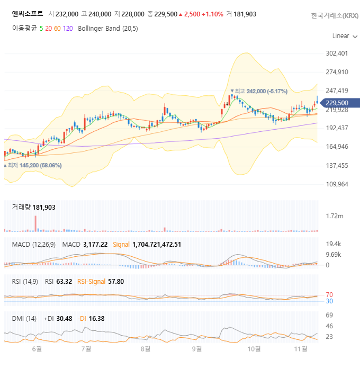Click the 9월 date axis label
The width and height of the screenshot is (360, 369).
point(197,349)
